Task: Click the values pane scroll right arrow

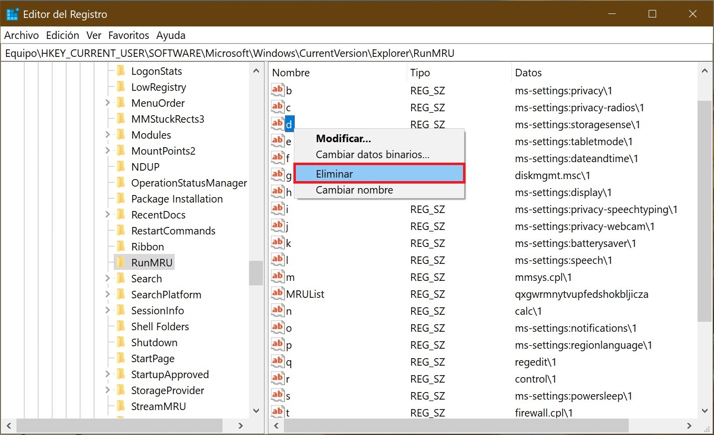Action: click(689, 426)
